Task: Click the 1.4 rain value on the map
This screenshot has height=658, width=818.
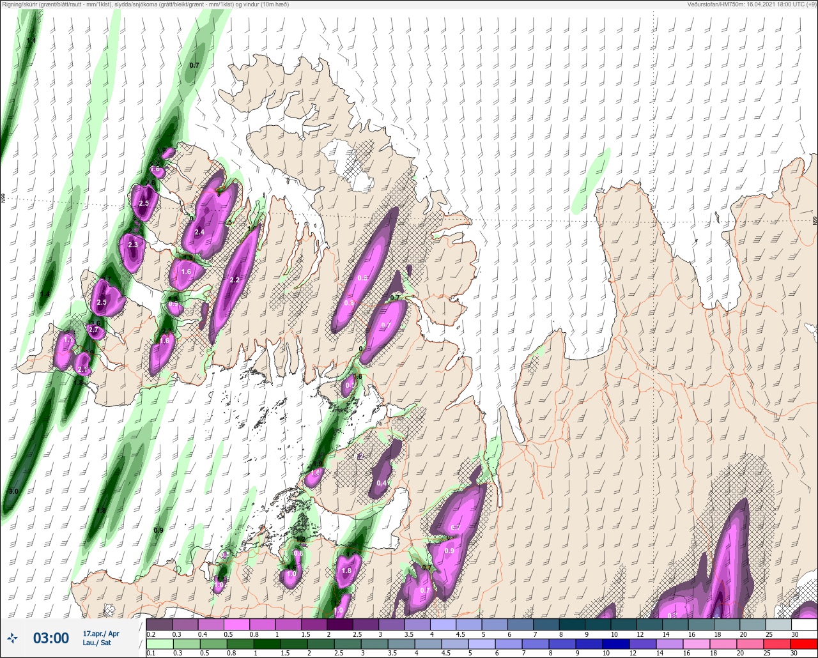Action: click(45, 294)
